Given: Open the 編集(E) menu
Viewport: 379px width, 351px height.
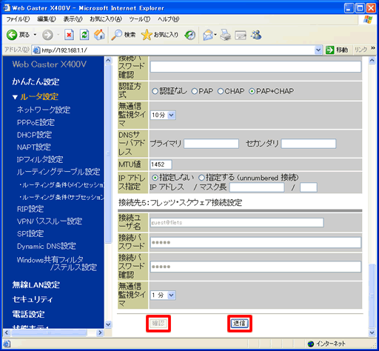Looking at the screenshot, I should point(47,19).
